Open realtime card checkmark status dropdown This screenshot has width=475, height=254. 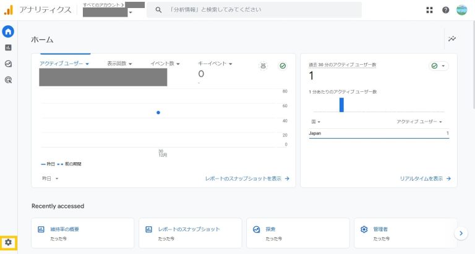[x=439, y=66]
